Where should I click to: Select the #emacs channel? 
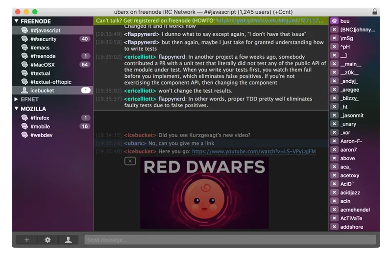[52, 48]
